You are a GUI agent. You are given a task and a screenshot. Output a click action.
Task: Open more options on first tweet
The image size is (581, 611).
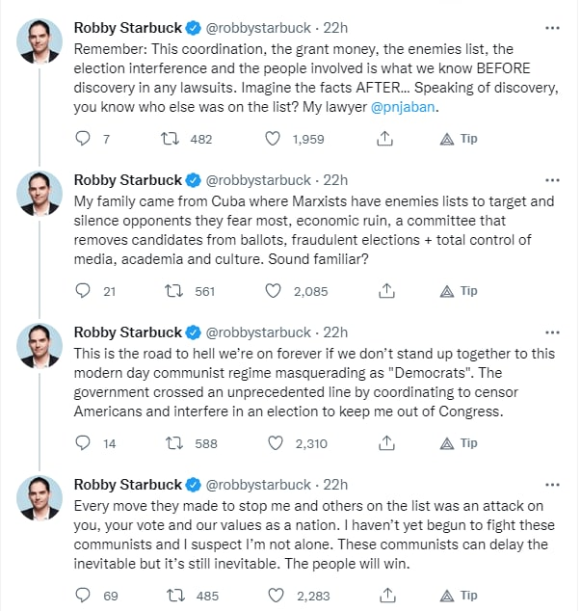551,27
